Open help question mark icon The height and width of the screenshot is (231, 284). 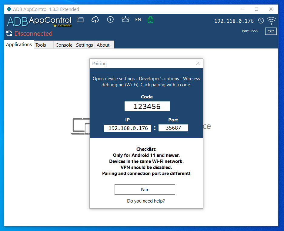click(x=110, y=20)
